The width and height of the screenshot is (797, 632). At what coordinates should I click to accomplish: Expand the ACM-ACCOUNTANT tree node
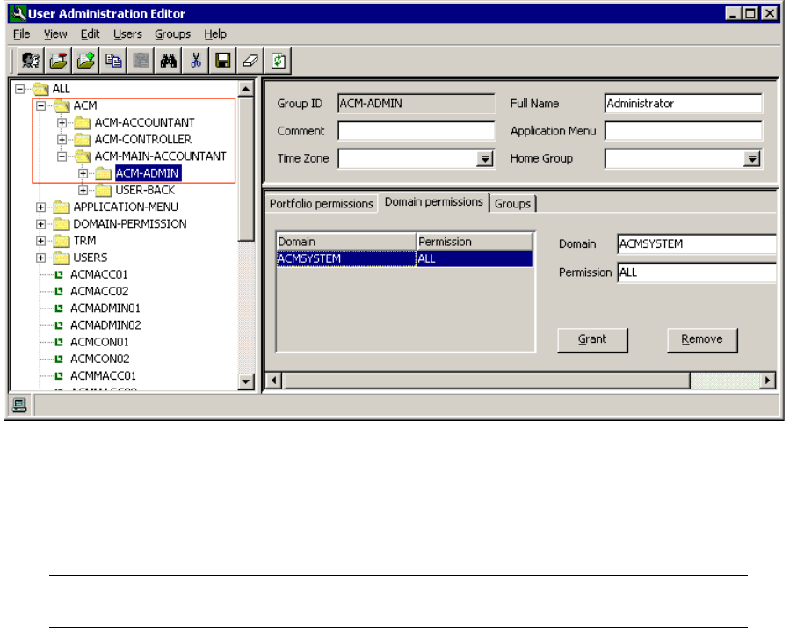[62, 123]
